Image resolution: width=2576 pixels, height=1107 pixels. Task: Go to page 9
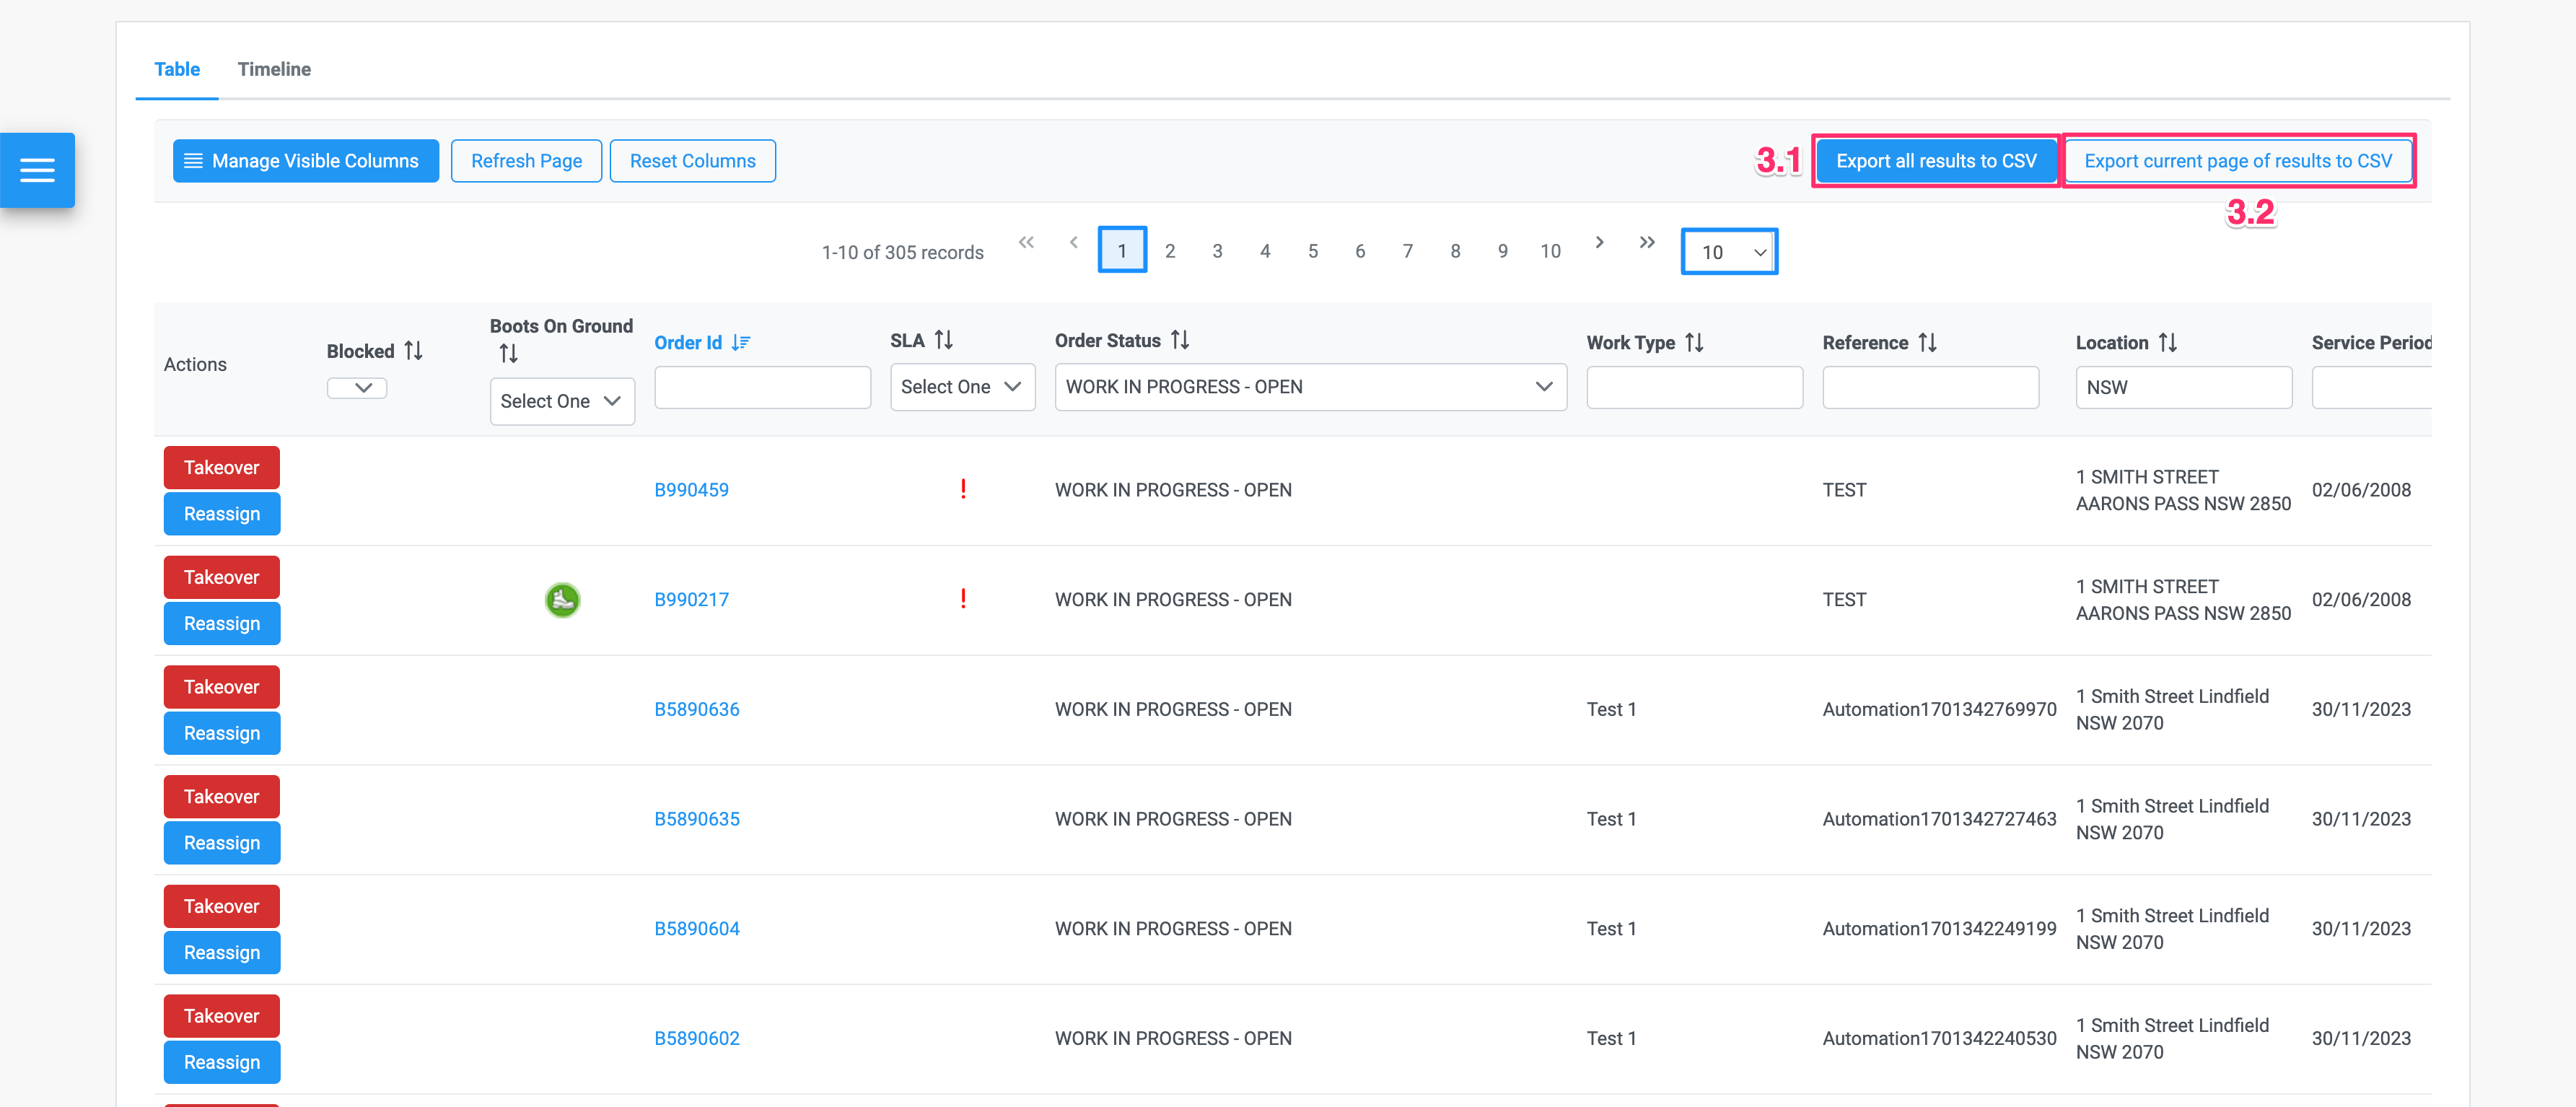[1503, 251]
